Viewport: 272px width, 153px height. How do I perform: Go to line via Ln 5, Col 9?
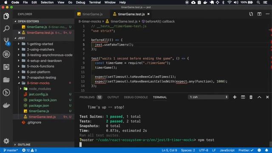(x=169, y=150)
